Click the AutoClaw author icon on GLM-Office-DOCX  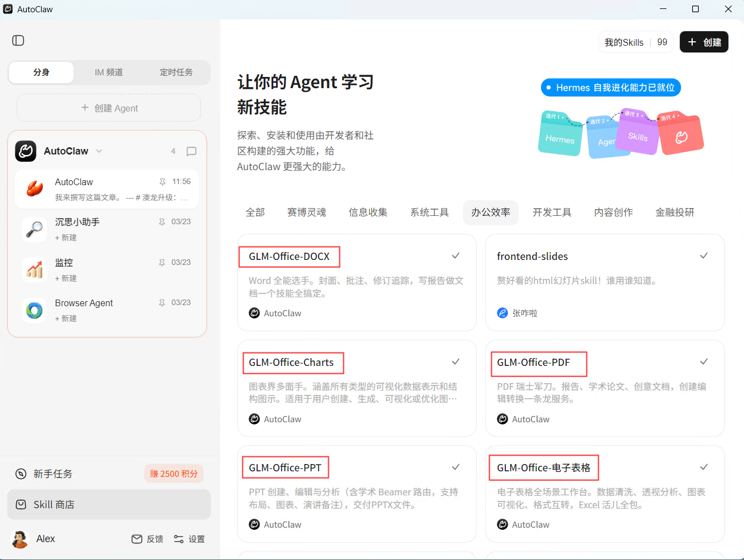point(254,313)
